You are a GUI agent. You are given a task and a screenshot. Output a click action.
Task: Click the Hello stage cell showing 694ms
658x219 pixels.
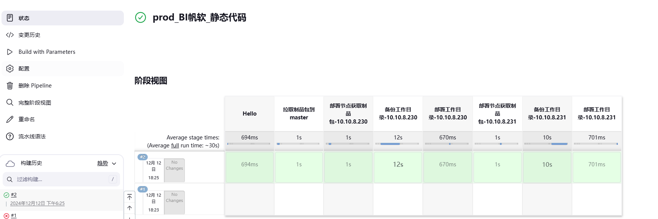click(x=250, y=167)
